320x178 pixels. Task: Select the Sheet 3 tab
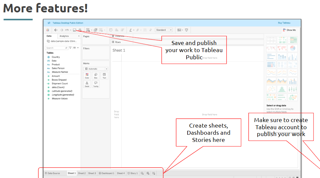[x=92, y=173]
